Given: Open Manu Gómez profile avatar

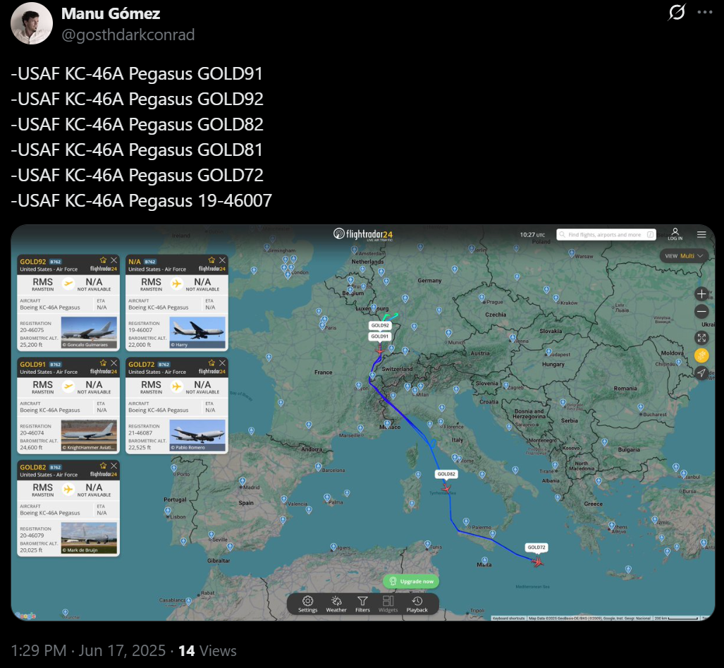Looking at the screenshot, I should pos(32,23).
